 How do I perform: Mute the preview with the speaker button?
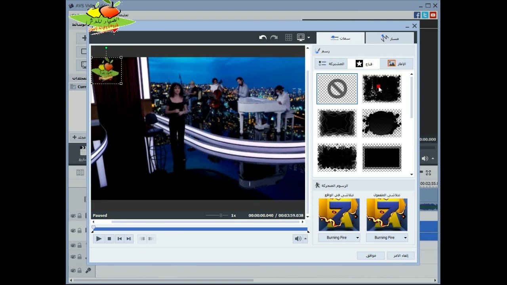click(298, 239)
